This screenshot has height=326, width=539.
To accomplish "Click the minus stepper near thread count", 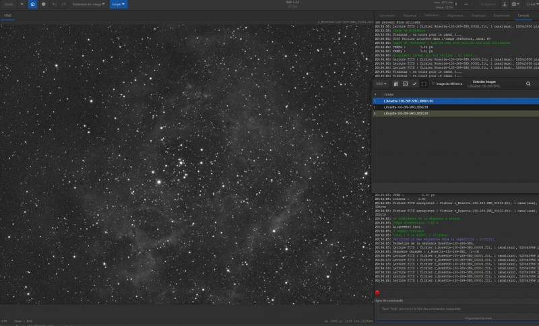I will (466, 4).
